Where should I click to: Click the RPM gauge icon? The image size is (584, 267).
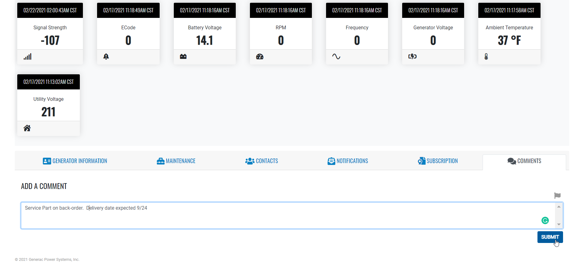260,56
